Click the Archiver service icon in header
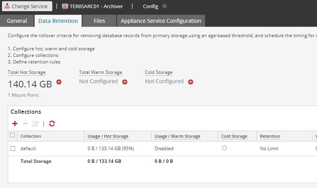Viewport: 317px width, 188px height. coord(65,6)
